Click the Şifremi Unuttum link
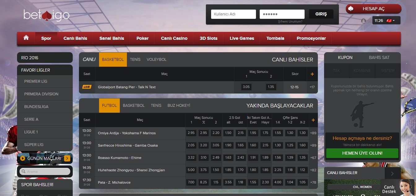Image resolution: width=416 pixels, height=196 pixels. pyautogui.click(x=290, y=22)
